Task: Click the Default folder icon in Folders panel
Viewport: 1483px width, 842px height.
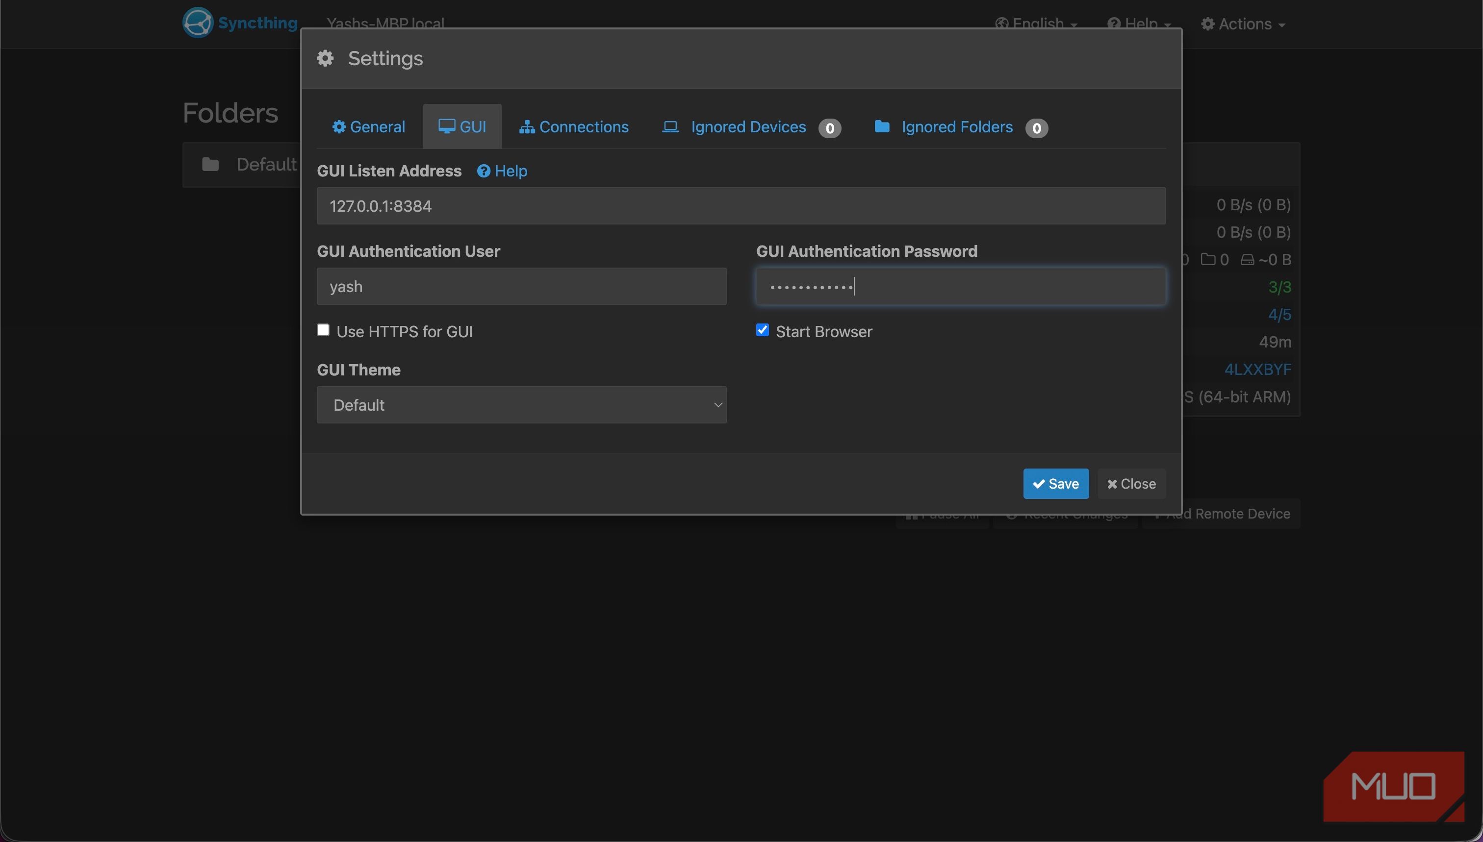Action: 210,165
